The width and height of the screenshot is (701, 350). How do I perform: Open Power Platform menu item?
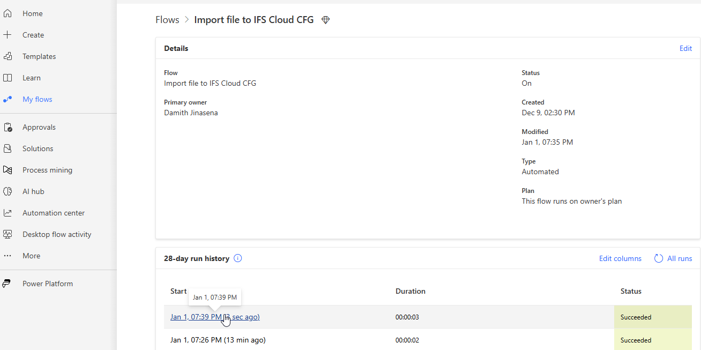click(x=47, y=284)
